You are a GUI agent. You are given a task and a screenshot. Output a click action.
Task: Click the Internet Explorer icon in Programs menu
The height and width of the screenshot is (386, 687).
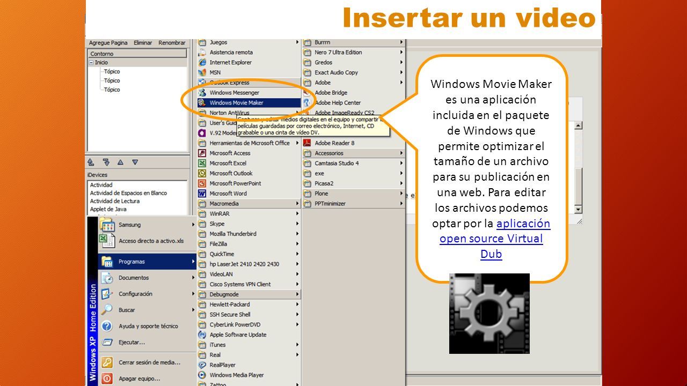click(202, 62)
